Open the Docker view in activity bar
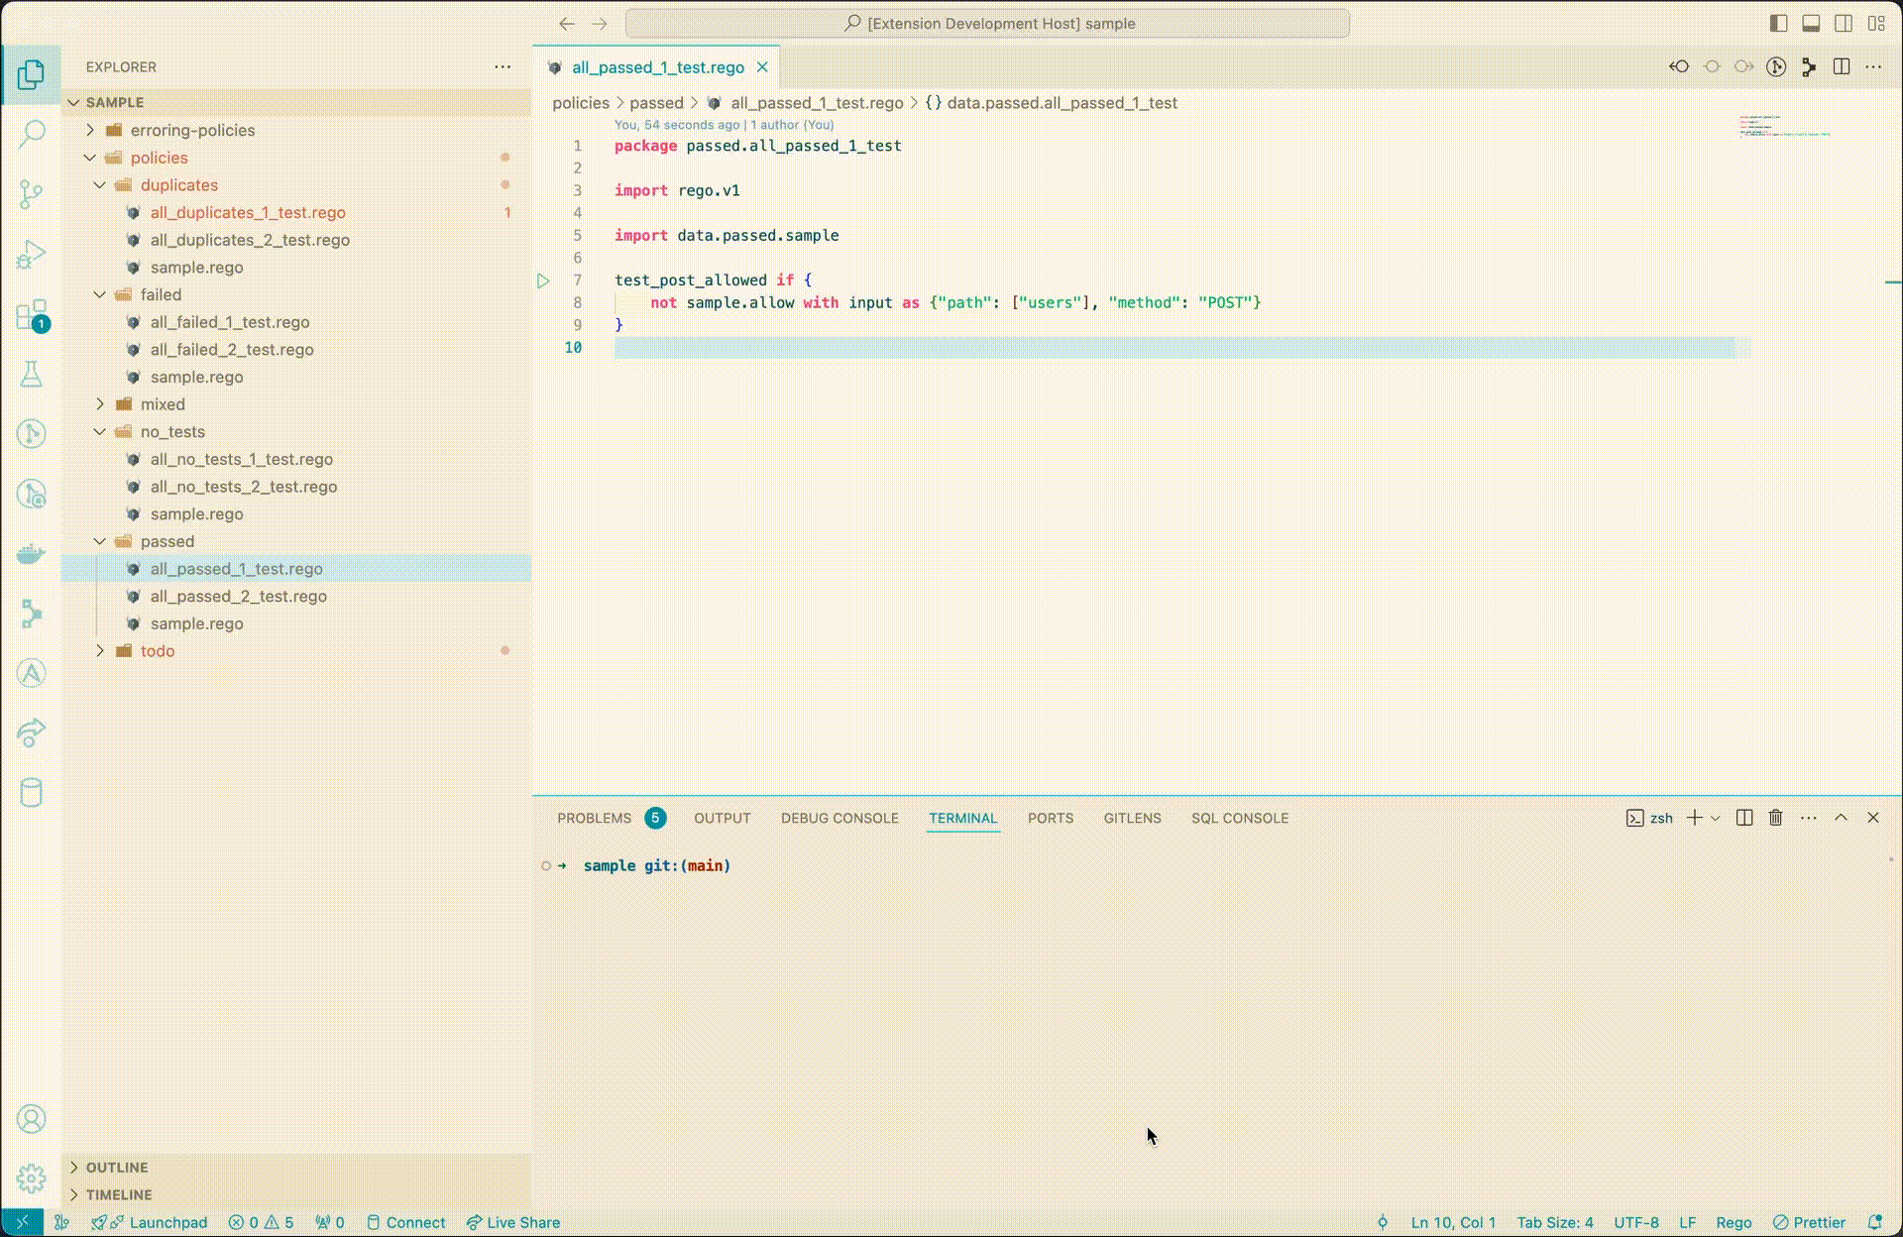Viewport: 1903px width, 1237px height. 32,554
